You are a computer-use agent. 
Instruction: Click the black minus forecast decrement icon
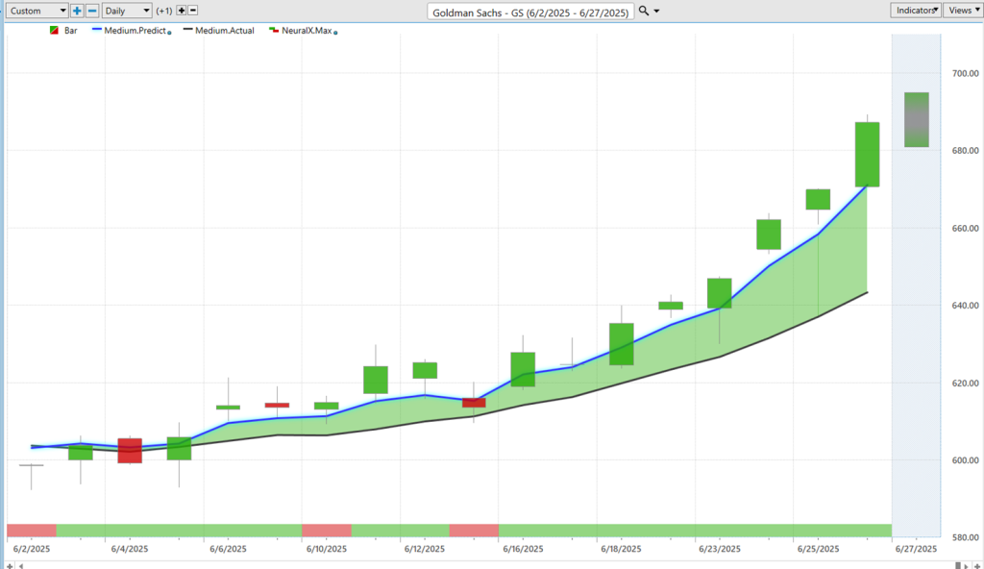193,11
